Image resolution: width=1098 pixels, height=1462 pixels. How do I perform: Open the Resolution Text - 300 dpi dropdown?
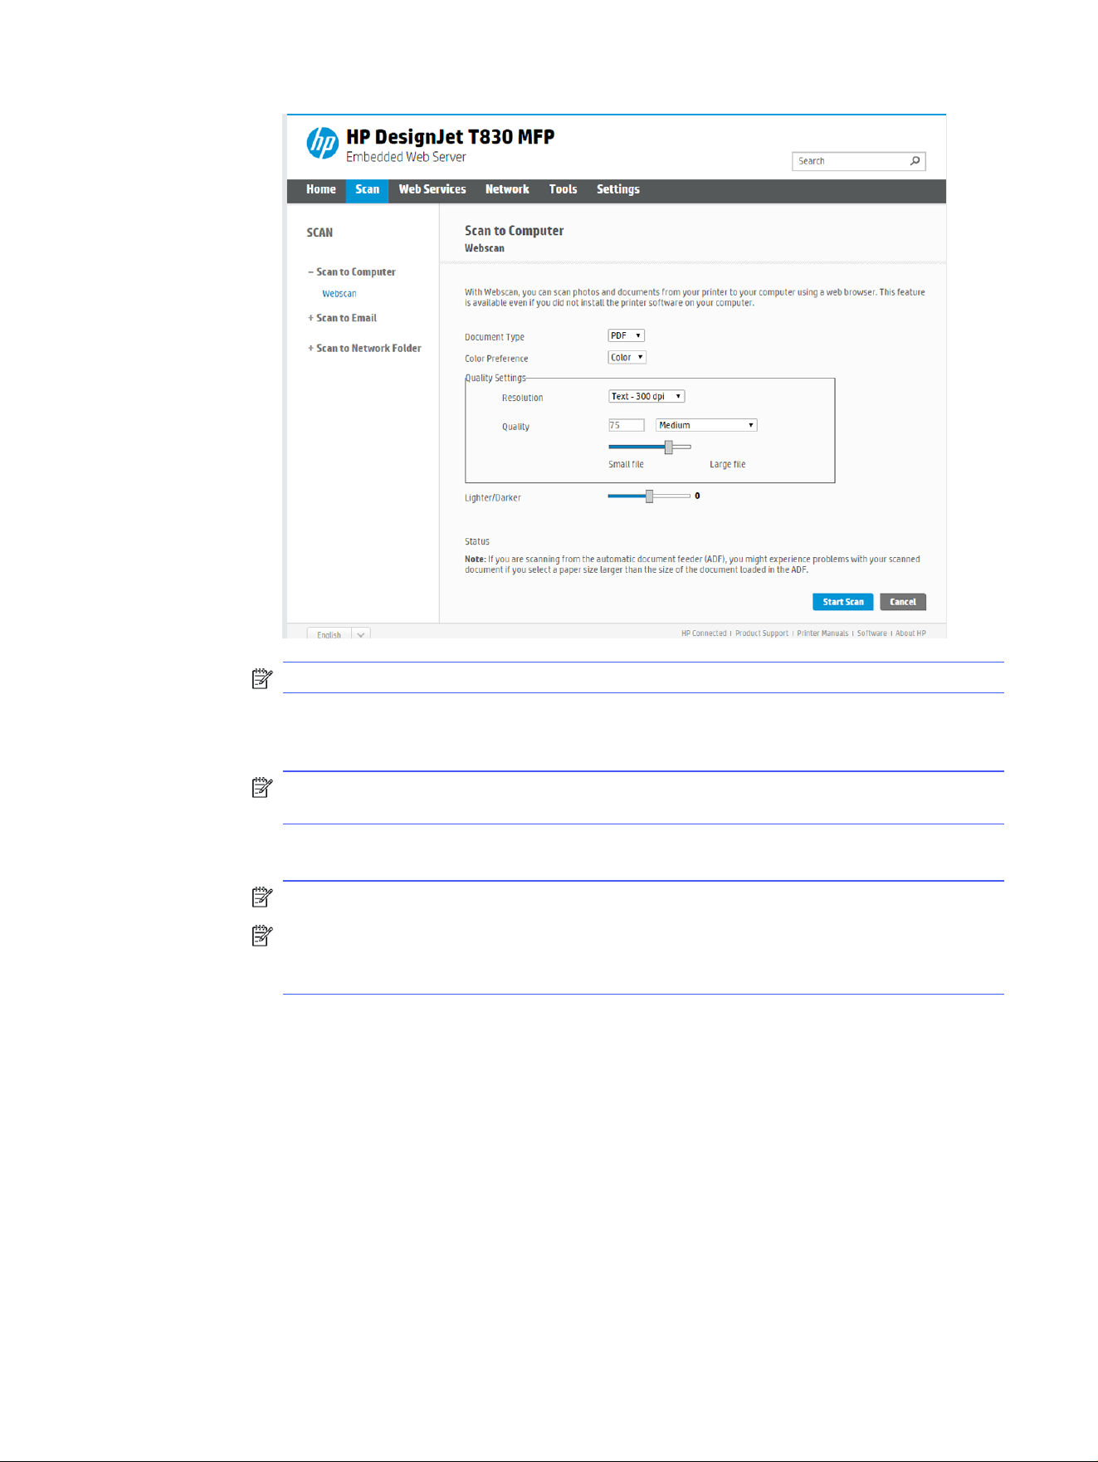647,397
